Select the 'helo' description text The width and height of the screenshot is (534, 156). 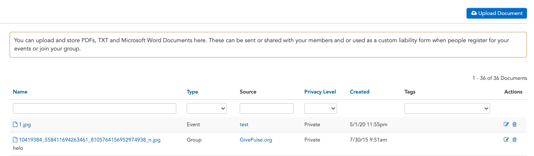click(18, 148)
